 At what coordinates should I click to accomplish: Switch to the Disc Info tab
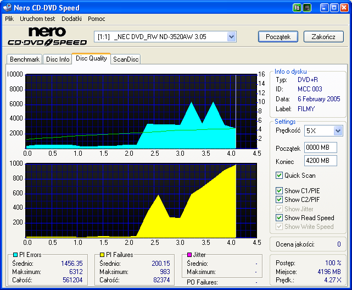[58, 59]
